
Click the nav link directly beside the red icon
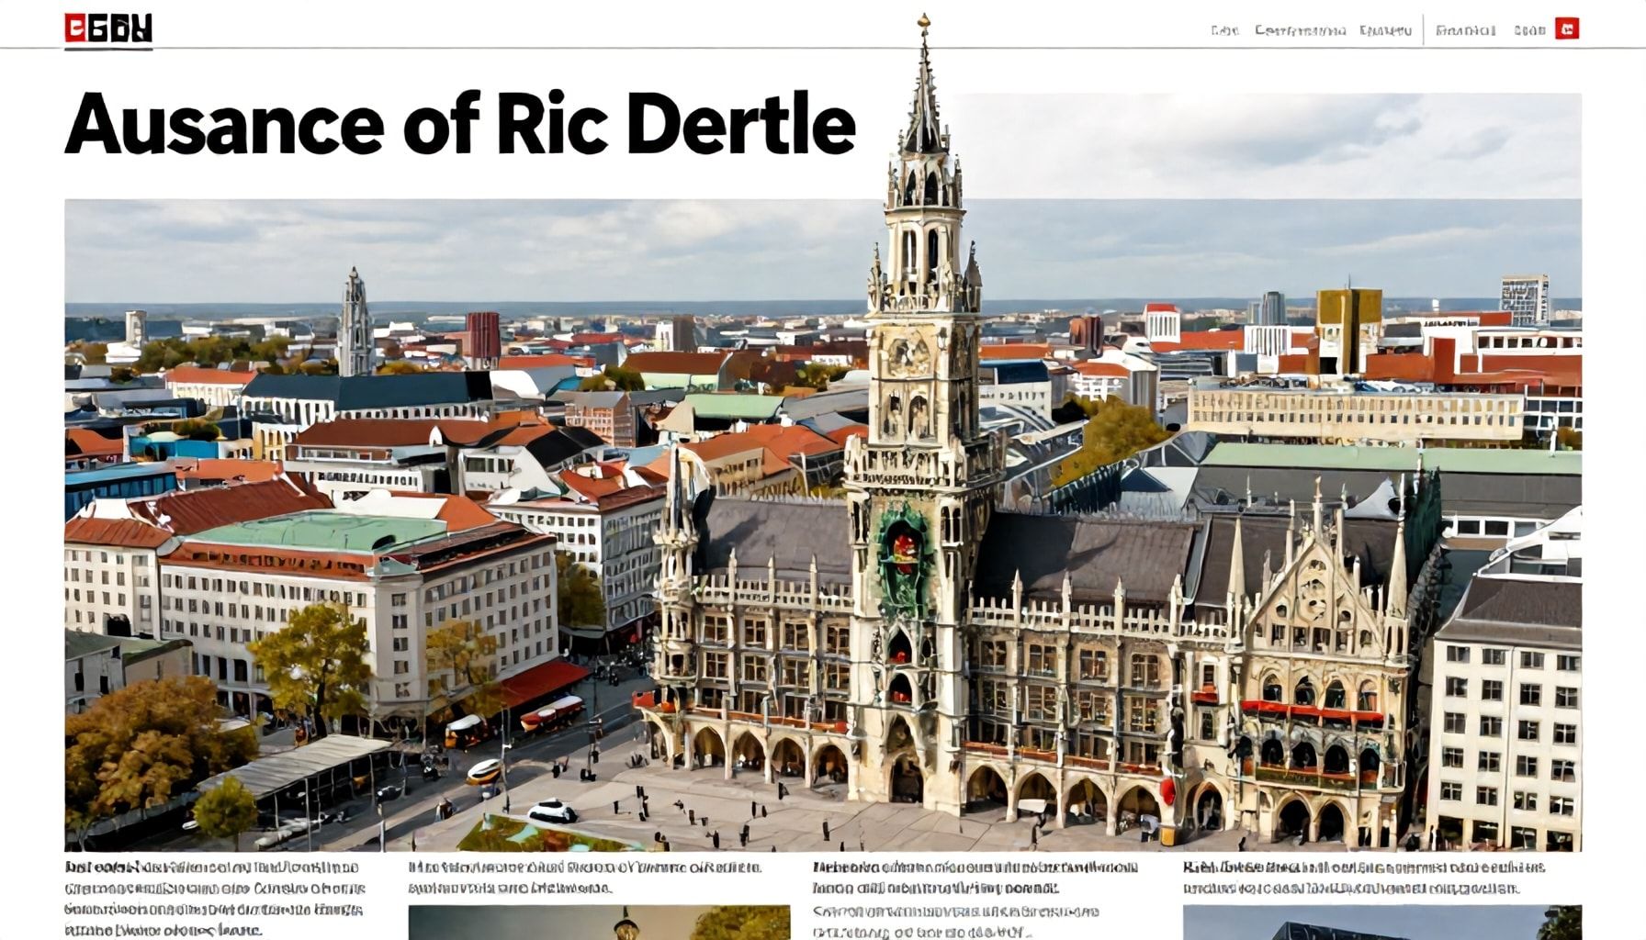(x=1528, y=29)
